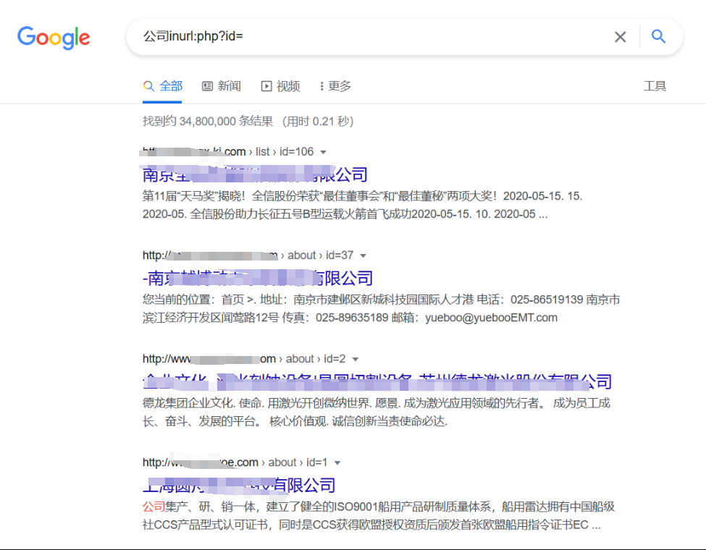This screenshot has width=706, height=550.
Task: Open 工具 search tools
Action: pos(655,86)
